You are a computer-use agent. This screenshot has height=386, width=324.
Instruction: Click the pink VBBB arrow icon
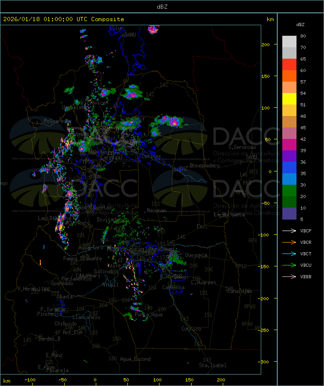pos(290,277)
